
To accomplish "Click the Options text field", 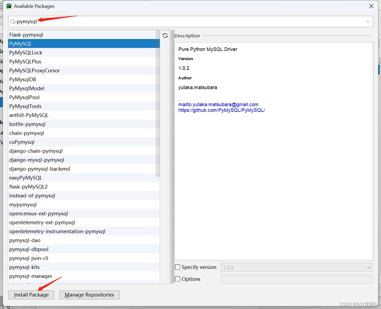I will (297, 279).
